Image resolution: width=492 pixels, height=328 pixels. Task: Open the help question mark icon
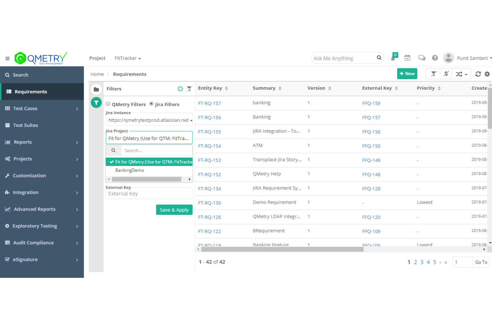pyautogui.click(x=435, y=57)
